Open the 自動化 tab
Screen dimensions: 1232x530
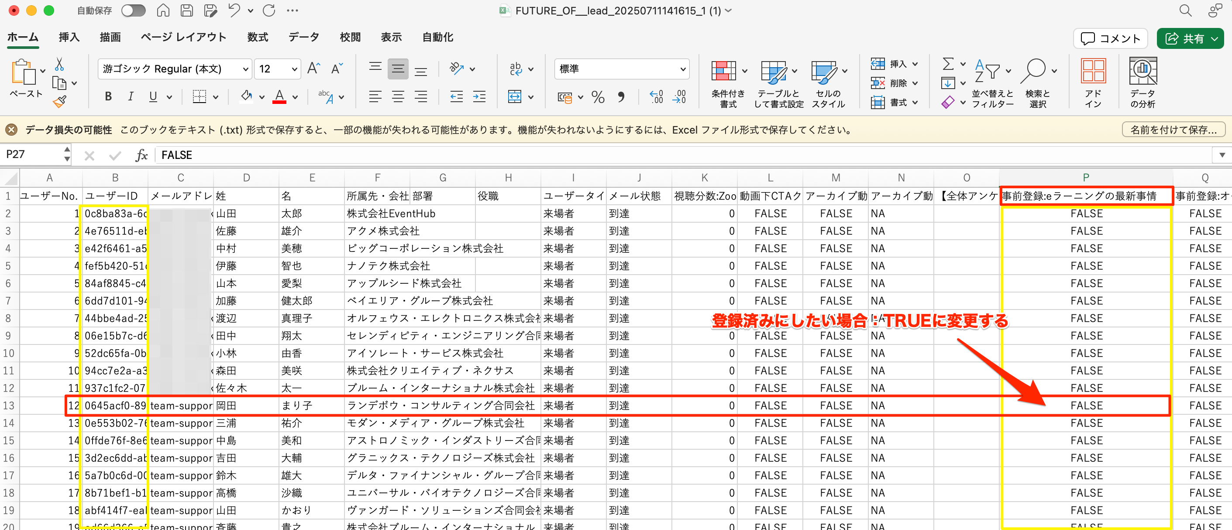pyautogui.click(x=437, y=37)
